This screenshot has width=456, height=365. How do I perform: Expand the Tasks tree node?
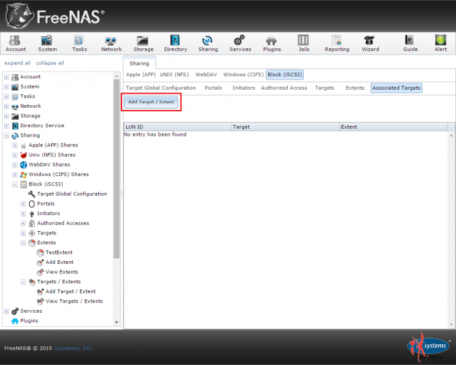pos(7,96)
